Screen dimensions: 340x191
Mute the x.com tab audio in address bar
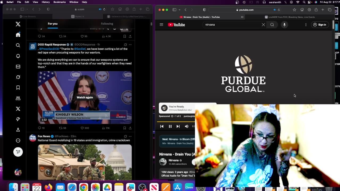click(100, 9)
